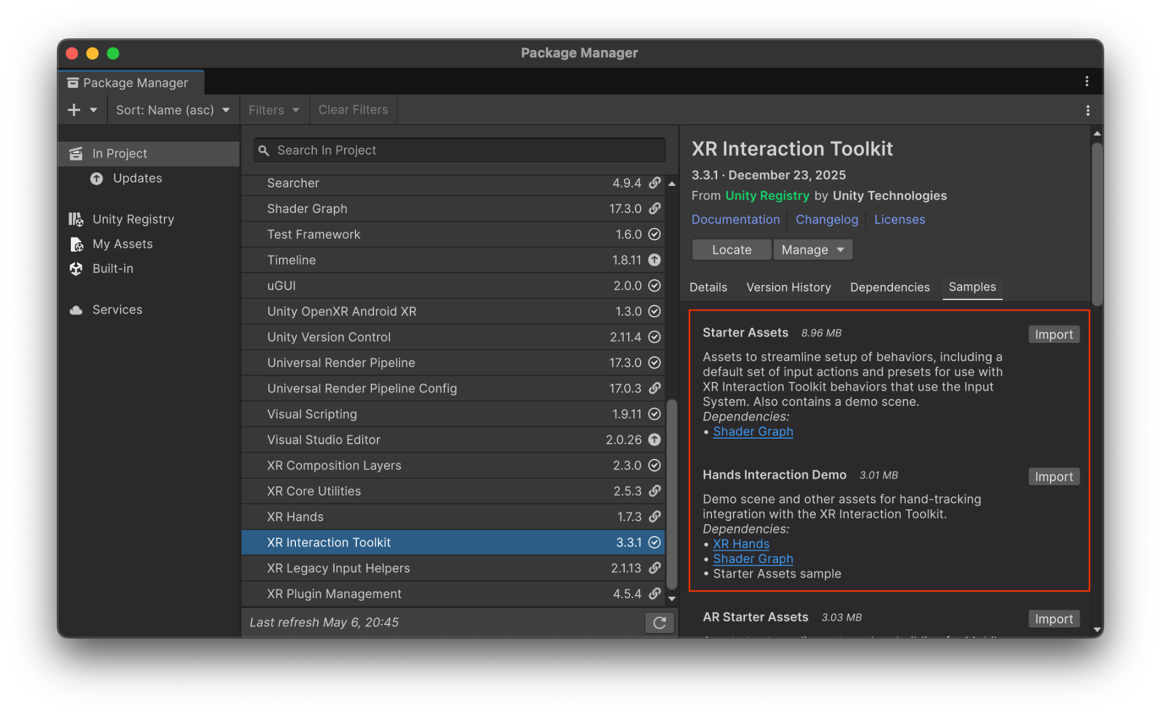Click the package list scrollbar thumb
The height and width of the screenshot is (714, 1161).
[x=672, y=494]
